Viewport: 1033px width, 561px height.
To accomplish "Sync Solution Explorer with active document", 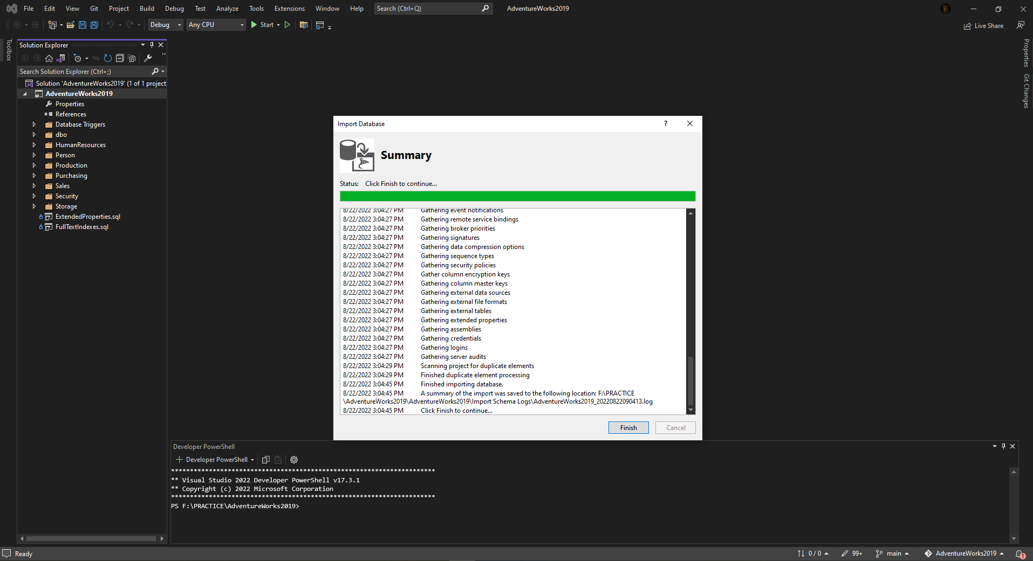I will [x=96, y=58].
